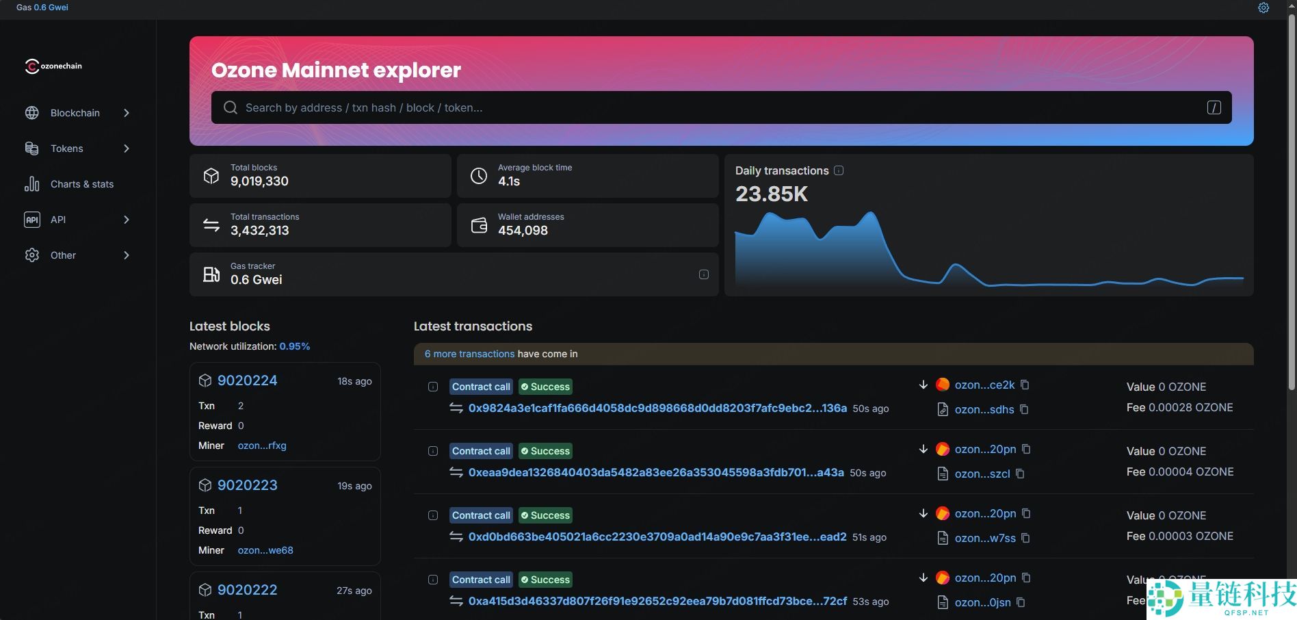The image size is (1297, 620).
Task: Open contract address ozon...0jsn
Action: point(982,602)
